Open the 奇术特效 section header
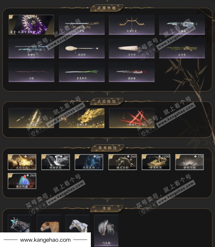This screenshot has width=215, height=247. tap(107, 148)
